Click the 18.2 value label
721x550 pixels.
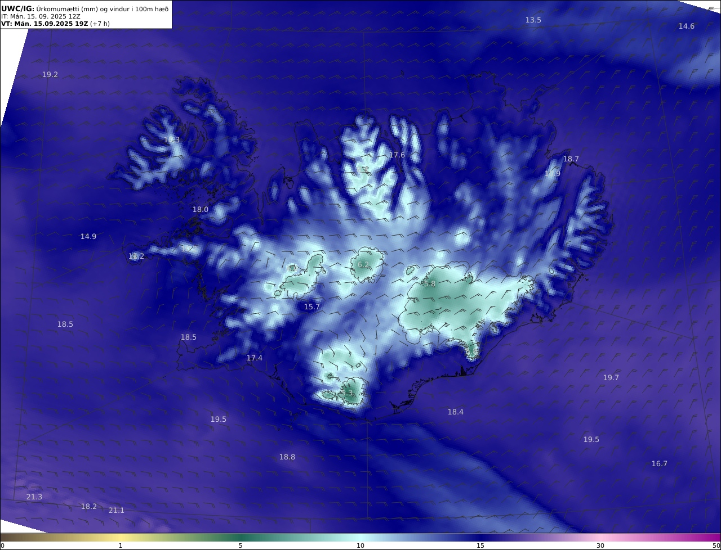[89, 507]
